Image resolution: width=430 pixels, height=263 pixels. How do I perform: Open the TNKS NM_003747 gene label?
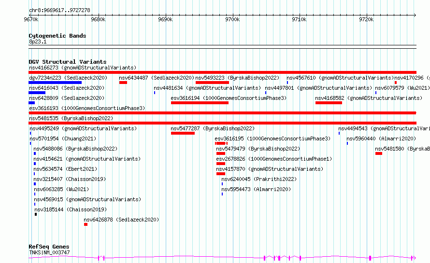point(49,252)
